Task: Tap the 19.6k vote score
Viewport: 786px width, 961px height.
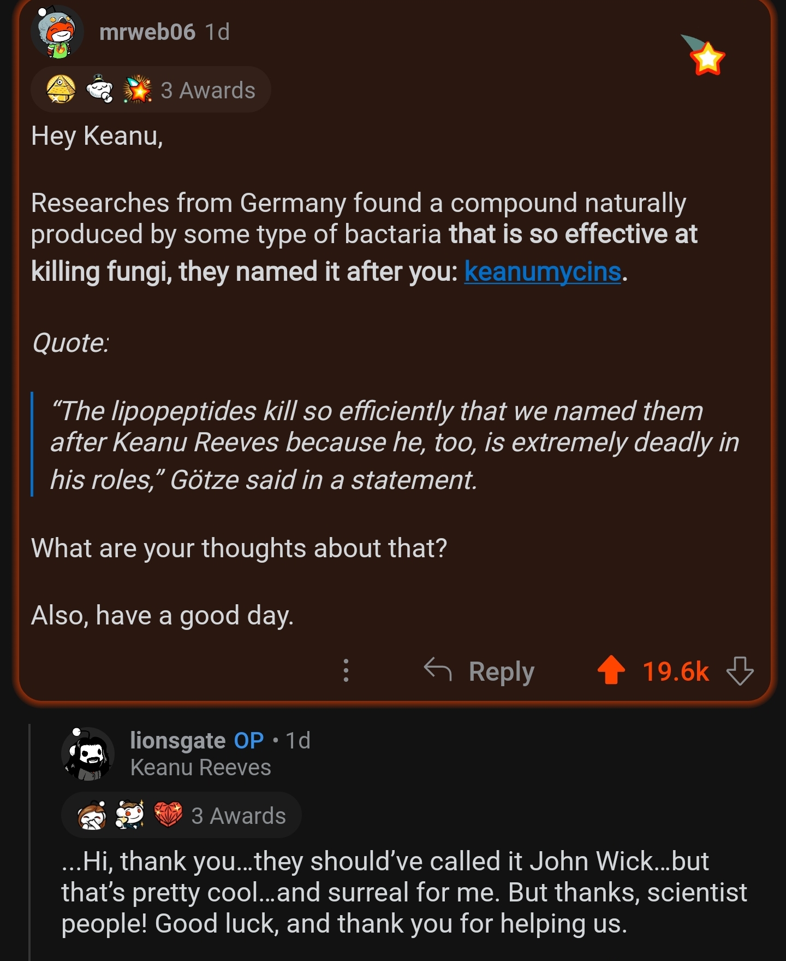Action: [x=675, y=671]
